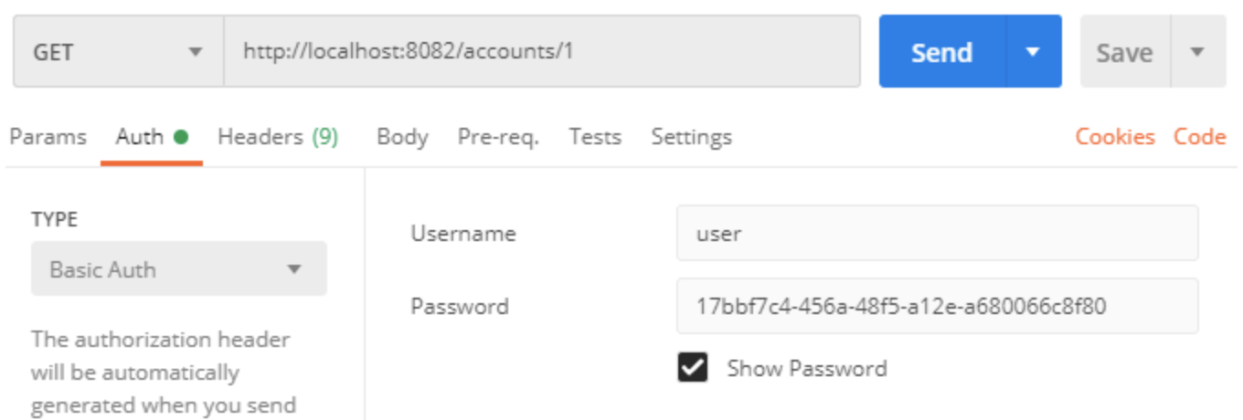The height and width of the screenshot is (420, 1243).
Task: Open the Save options dropdown arrow
Action: (1197, 52)
